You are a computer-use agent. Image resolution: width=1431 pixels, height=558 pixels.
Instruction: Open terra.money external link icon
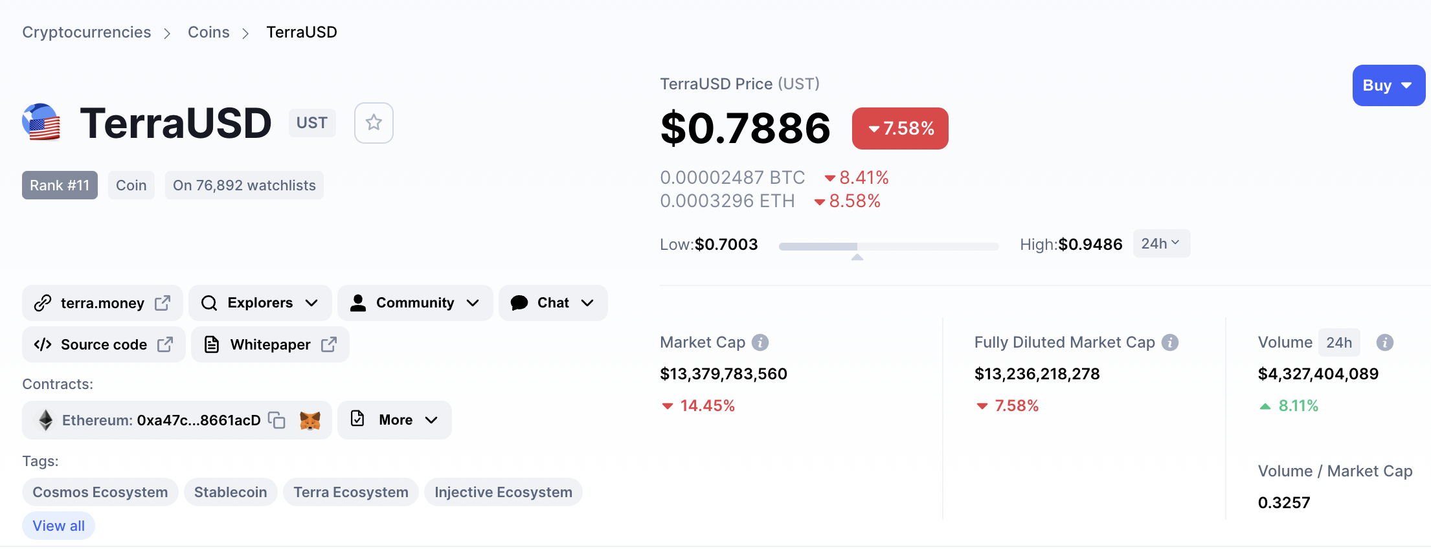[163, 303]
